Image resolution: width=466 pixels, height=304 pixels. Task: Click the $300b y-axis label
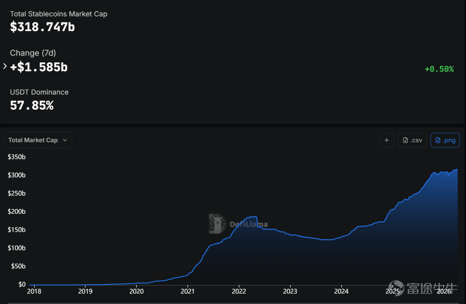pyautogui.click(x=17, y=175)
